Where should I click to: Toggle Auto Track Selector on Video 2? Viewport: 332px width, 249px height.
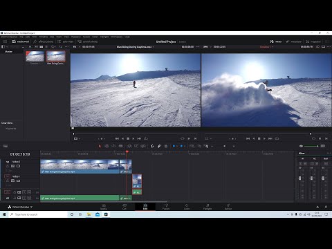pos(13,166)
